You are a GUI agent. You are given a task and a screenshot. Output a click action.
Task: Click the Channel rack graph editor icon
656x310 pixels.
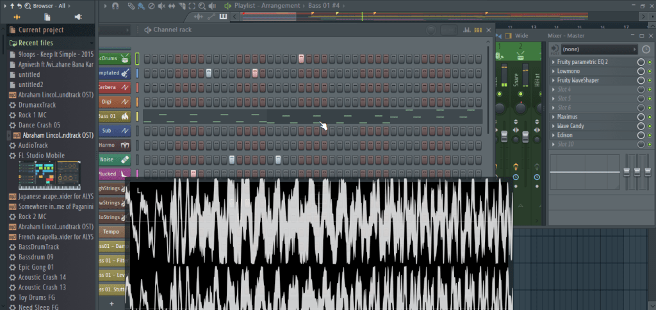coord(468,29)
